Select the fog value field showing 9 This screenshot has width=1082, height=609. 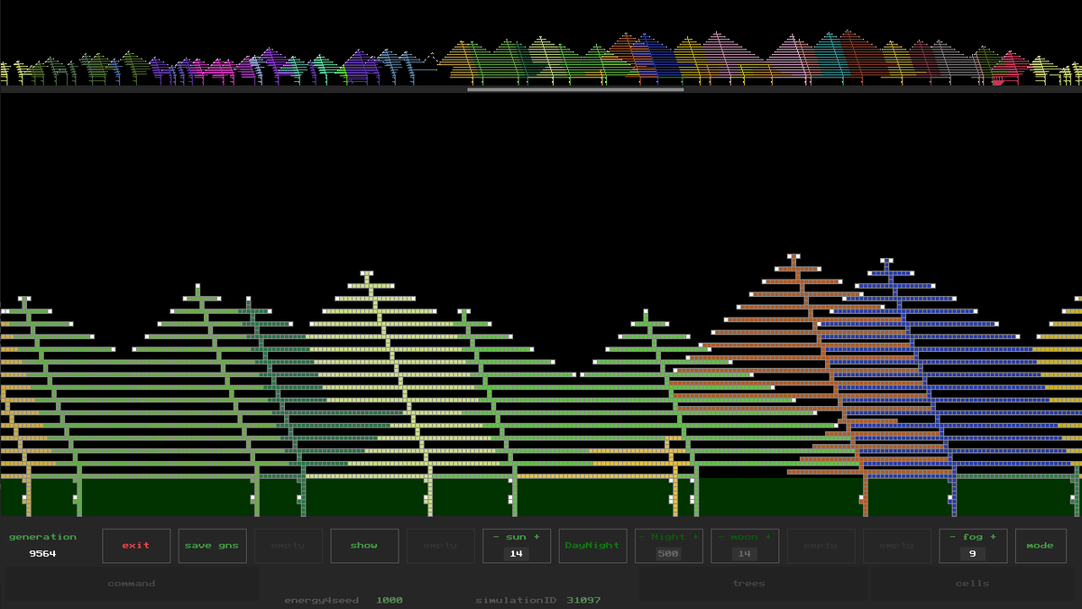pyautogui.click(x=973, y=554)
